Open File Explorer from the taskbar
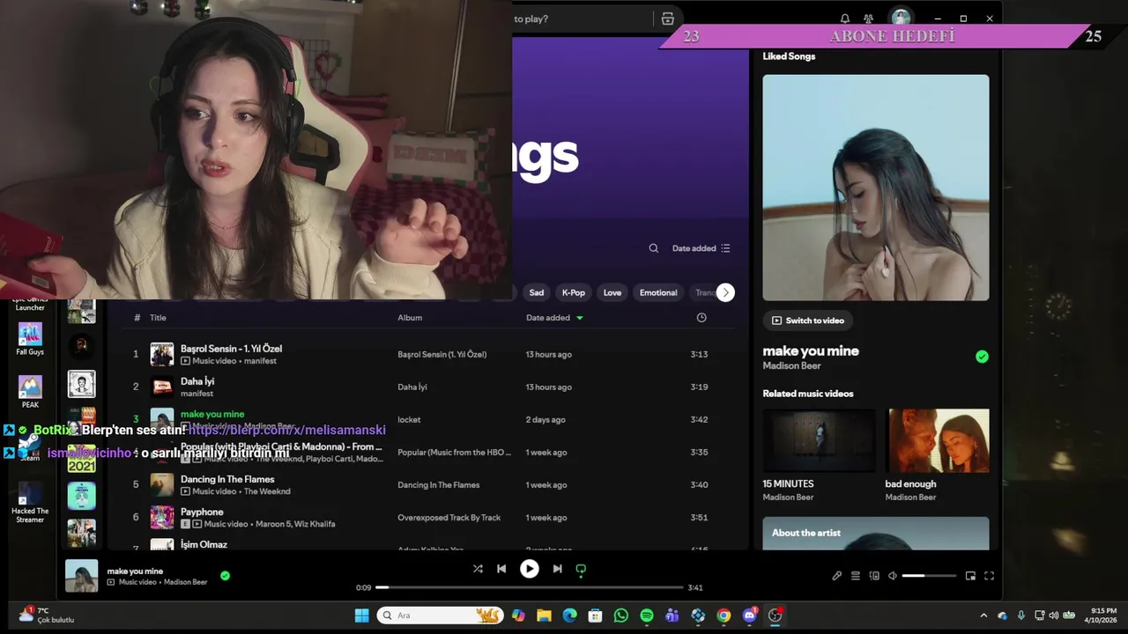1128x634 pixels. pos(544,616)
